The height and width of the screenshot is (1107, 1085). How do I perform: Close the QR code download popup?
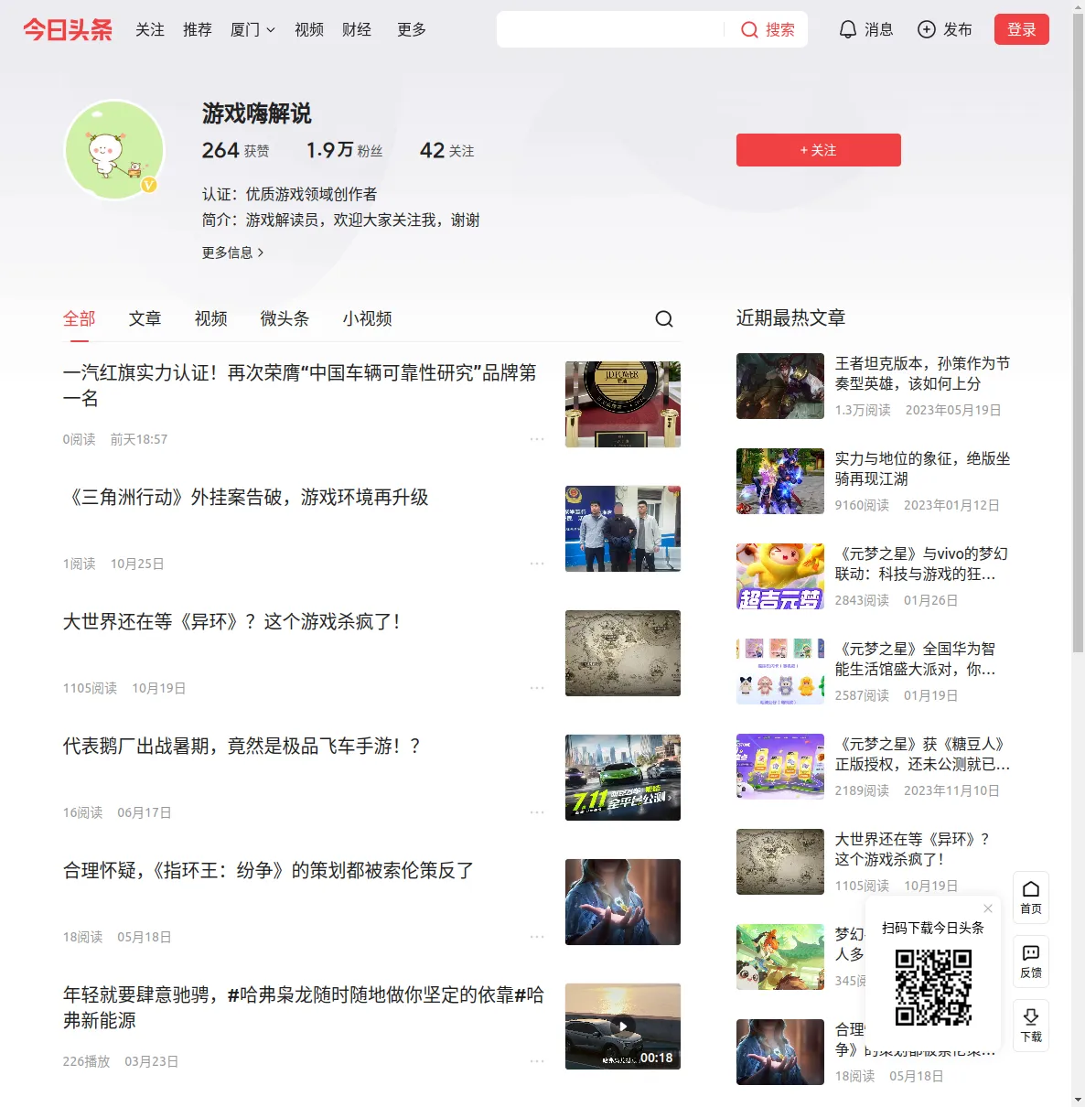tap(988, 908)
